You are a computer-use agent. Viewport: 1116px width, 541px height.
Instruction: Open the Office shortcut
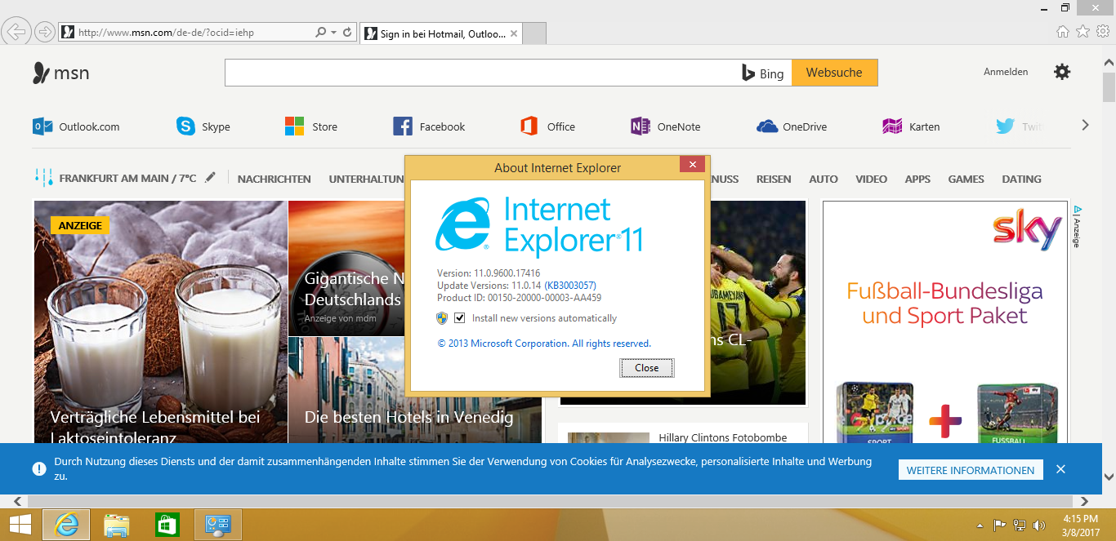pos(547,126)
